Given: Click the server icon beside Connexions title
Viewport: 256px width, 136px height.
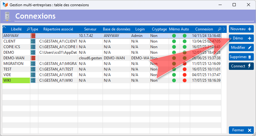Looking at the screenshot, I should tap(7, 16).
